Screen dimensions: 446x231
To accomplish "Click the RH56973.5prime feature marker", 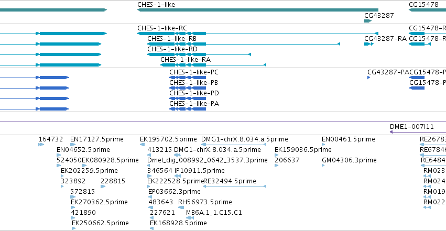I will (181, 207).
